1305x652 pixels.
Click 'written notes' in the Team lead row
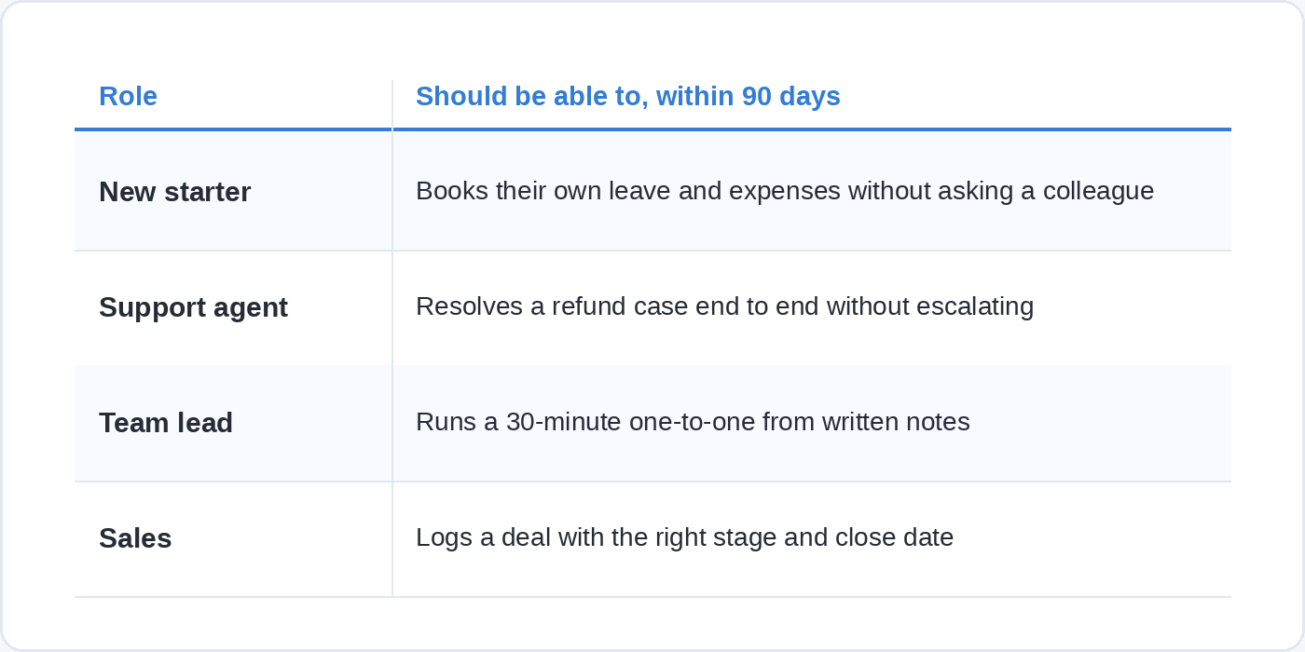[896, 422]
